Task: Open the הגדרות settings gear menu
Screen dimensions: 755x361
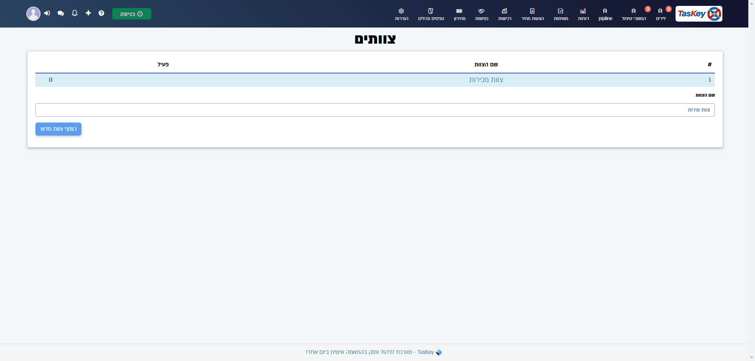Action: point(401,15)
